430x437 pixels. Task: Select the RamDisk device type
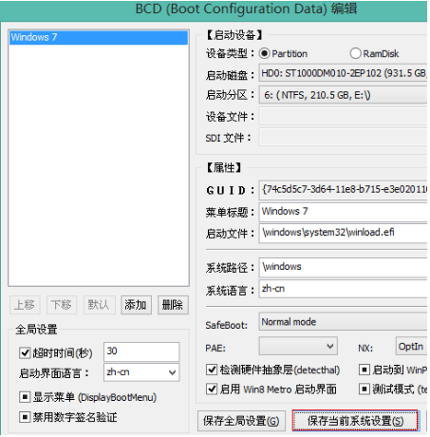pos(355,53)
